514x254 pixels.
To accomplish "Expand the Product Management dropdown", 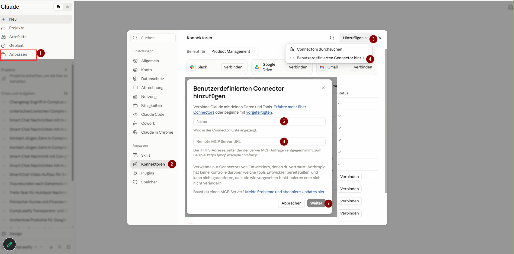I will click(x=233, y=51).
